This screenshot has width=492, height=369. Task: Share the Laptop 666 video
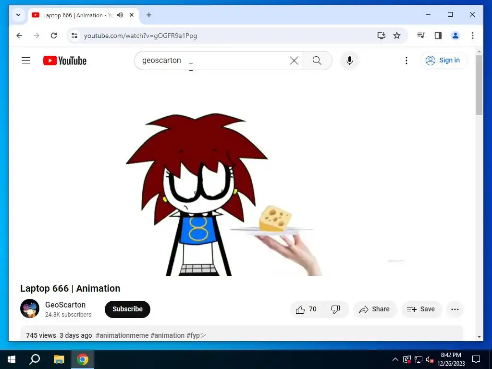pyautogui.click(x=375, y=309)
